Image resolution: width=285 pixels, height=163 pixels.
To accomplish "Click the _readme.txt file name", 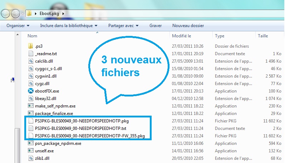I will 46,54.
